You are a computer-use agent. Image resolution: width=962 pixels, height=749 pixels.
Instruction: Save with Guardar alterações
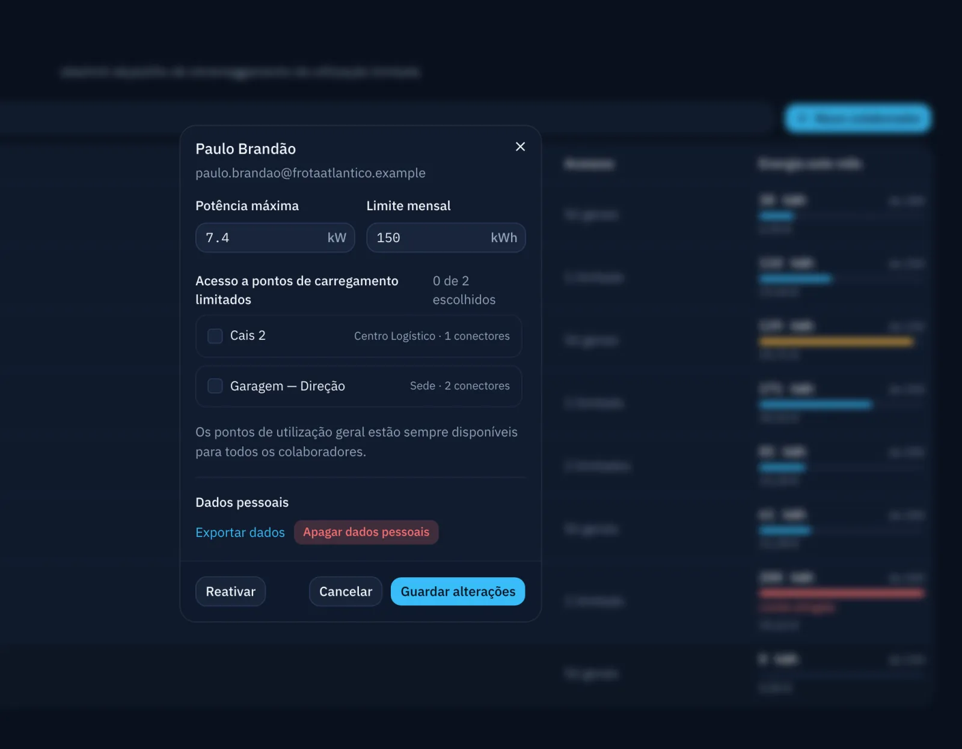(458, 592)
